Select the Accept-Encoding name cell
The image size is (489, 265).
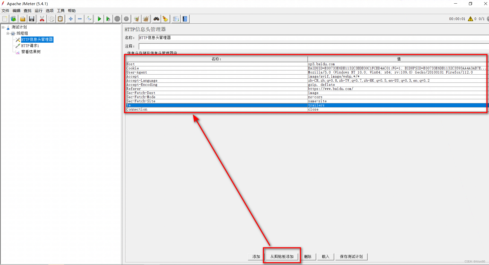(217, 85)
